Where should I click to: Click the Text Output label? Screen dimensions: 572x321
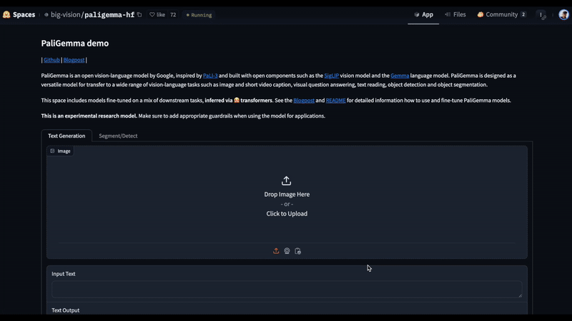point(65,310)
